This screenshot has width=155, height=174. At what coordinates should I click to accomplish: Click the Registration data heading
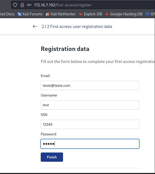point(65,49)
